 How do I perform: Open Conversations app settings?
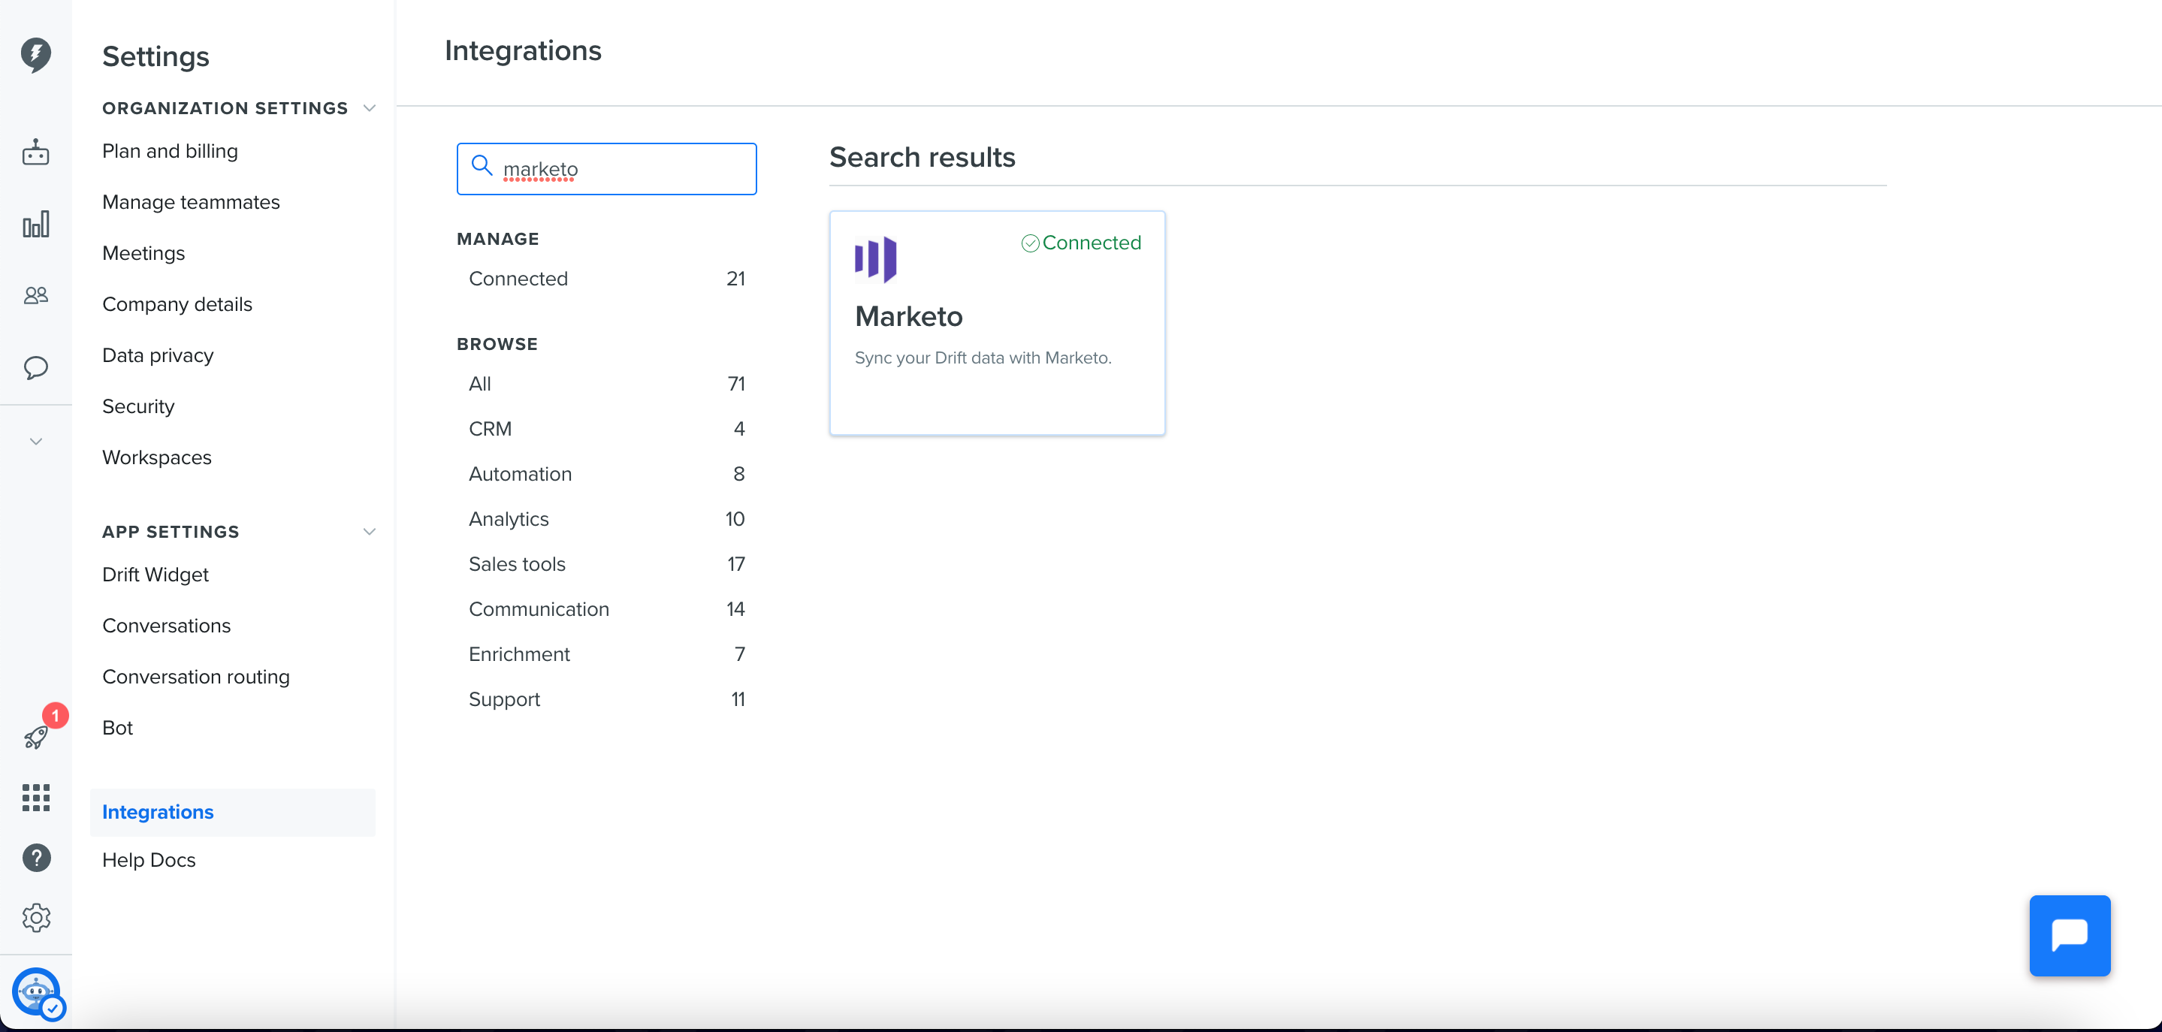point(166,626)
